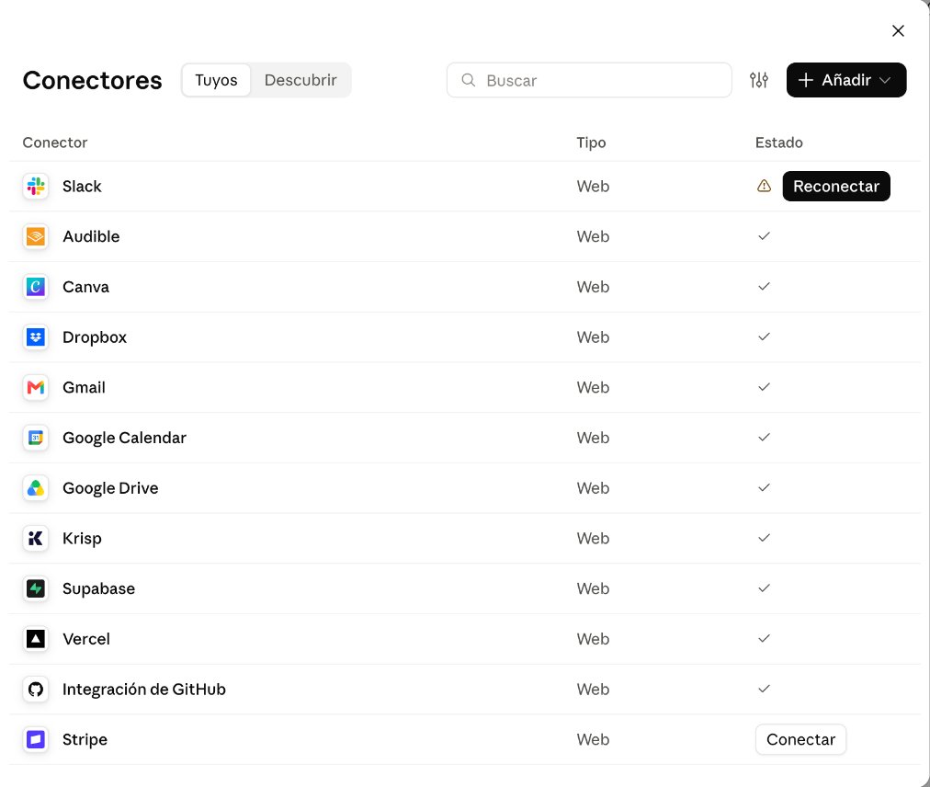Click the Stripe connector icon
Image resolution: width=930 pixels, height=787 pixels.
click(x=36, y=739)
